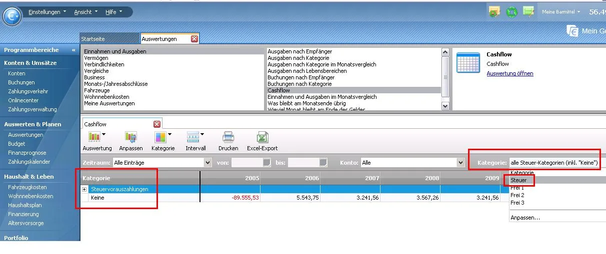Open the von date picker button
606x254 pixels.
tap(266, 163)
